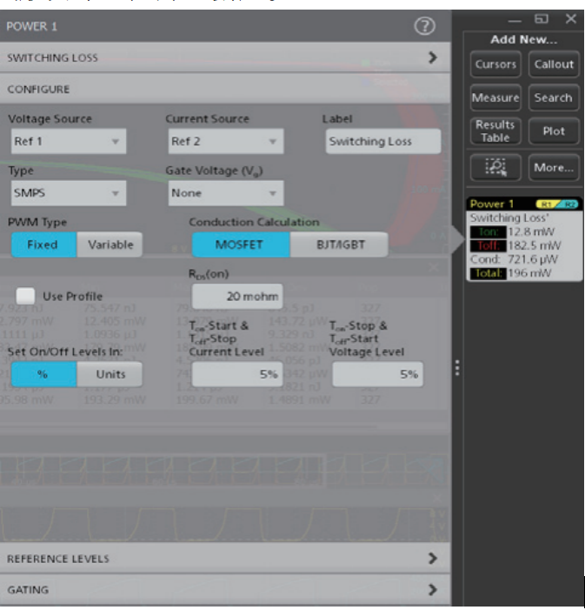Open the Results Table
This screenshot has height=610, width=585.
coord(495,131)
